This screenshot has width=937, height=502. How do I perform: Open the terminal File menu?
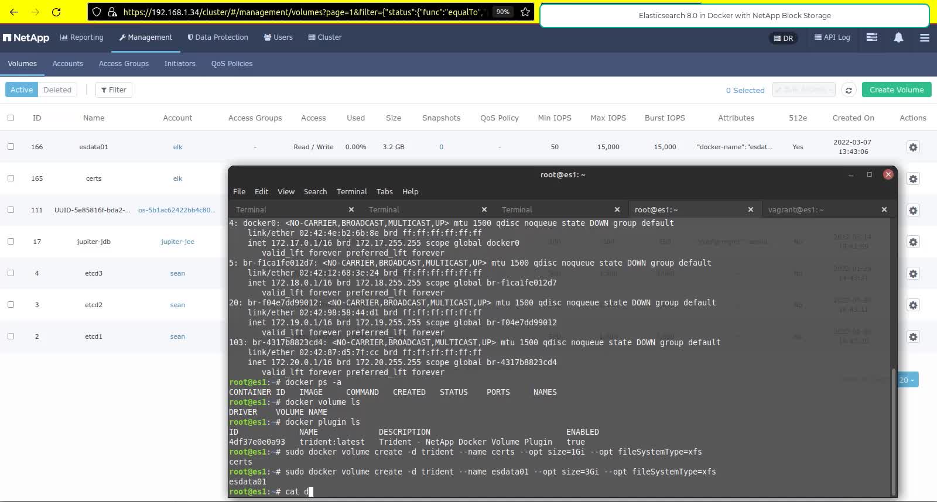click(239, 191)
